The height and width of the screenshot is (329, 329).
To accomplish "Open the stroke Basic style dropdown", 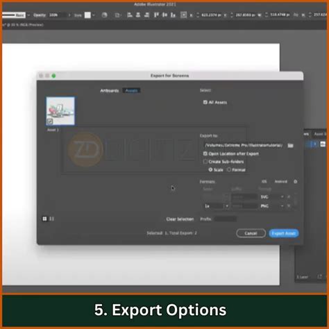I will tap(28, 15).
